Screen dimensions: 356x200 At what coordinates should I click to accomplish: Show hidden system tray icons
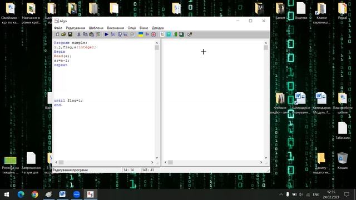coord(281,194)
